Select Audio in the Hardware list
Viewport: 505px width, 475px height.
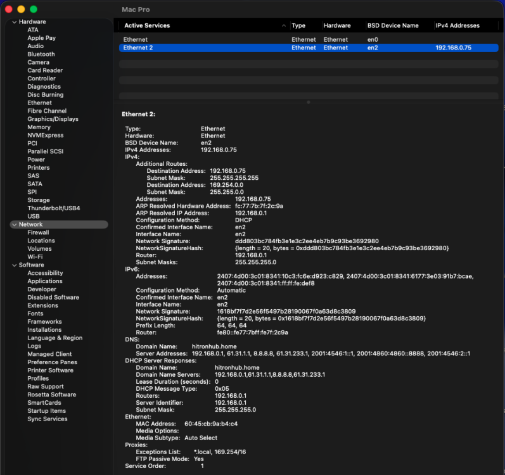[35, 46]
